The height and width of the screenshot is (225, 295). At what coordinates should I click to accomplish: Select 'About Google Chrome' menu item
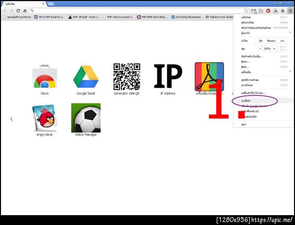coord(264,106)
